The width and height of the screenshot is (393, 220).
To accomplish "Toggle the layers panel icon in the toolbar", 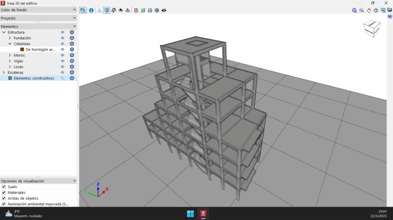I will tap(83, 10).
